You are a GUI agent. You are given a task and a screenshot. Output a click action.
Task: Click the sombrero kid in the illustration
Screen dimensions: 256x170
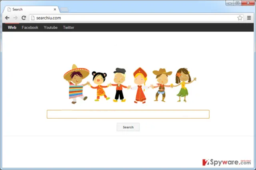point(76,84)
